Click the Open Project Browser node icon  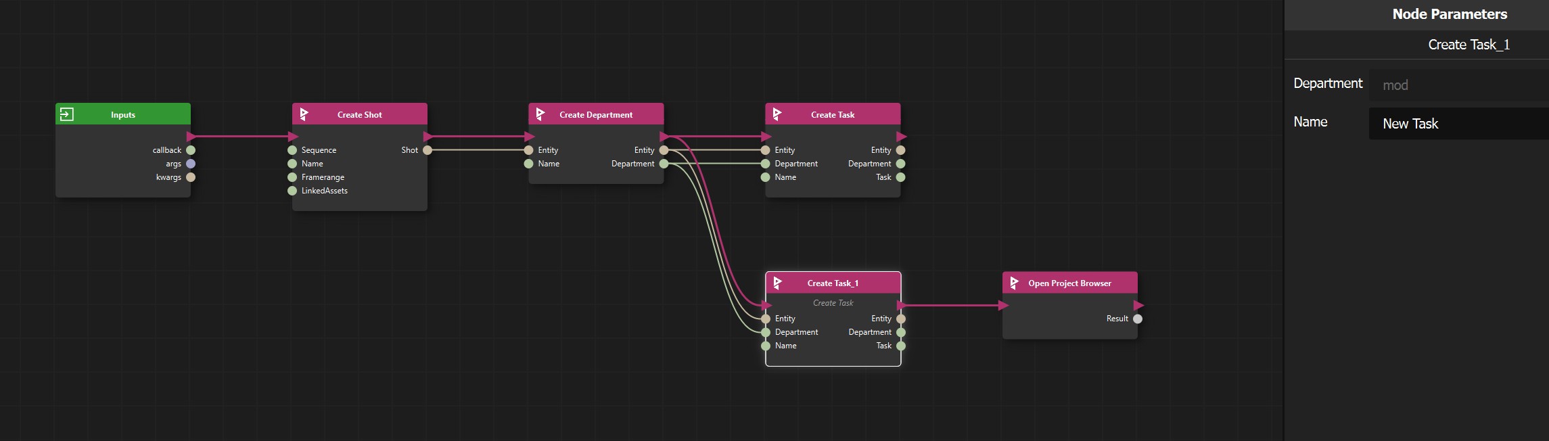[x=1013, y=283]
